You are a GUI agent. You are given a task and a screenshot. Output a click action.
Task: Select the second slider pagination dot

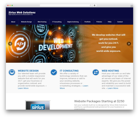point(69,61)
